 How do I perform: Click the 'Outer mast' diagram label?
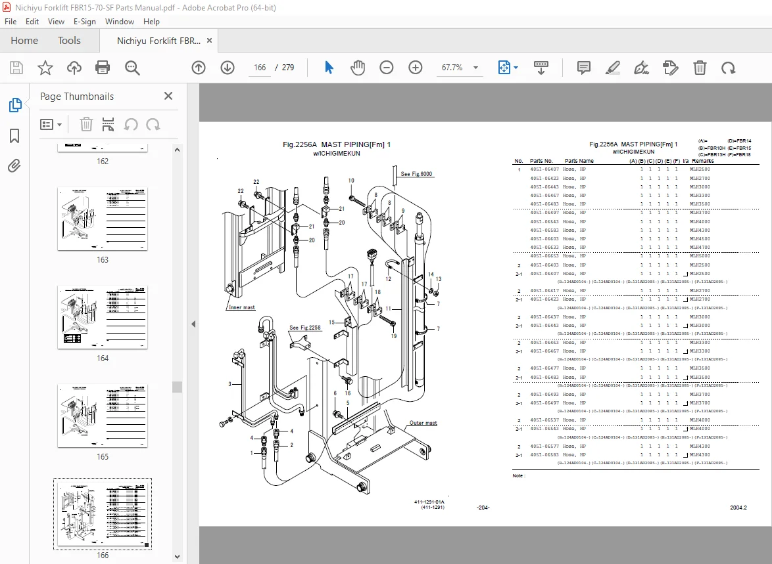click(423, 423)
